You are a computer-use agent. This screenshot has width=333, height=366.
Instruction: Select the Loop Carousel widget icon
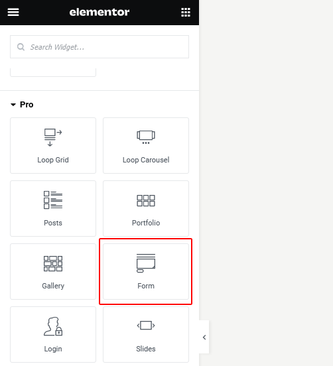[146, 137]
